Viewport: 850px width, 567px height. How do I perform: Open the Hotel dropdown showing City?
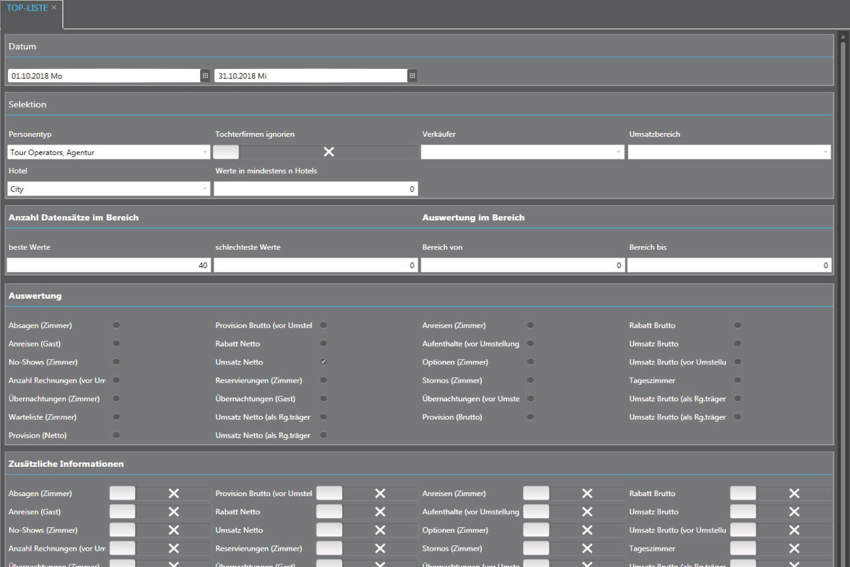[x=205, y=189]
